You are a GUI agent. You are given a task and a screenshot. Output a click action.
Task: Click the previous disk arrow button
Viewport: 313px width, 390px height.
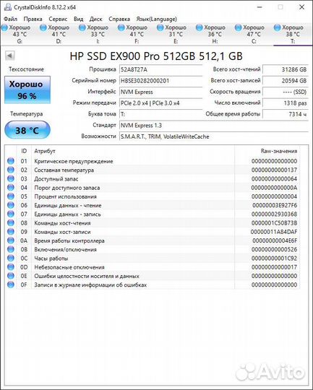(x=9, y=56)
